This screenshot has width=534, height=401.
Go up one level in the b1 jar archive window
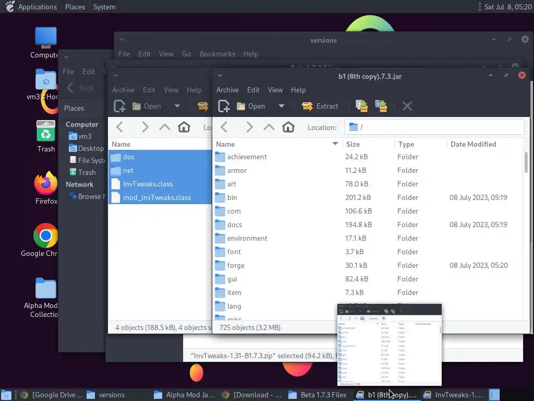269,127
